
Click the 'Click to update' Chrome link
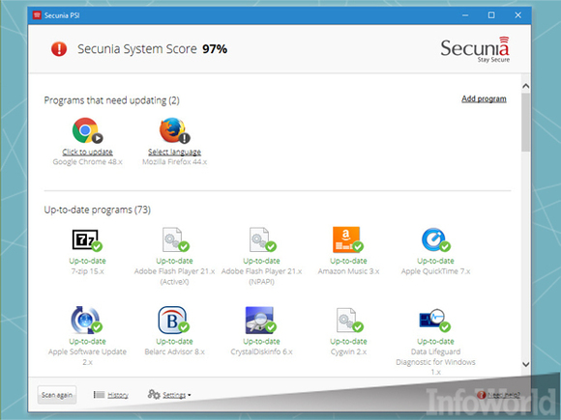(x=87, y=153)
